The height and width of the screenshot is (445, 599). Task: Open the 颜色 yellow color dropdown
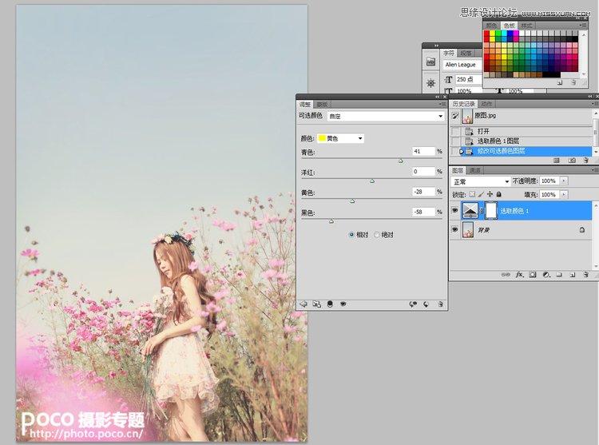(340, 138)
